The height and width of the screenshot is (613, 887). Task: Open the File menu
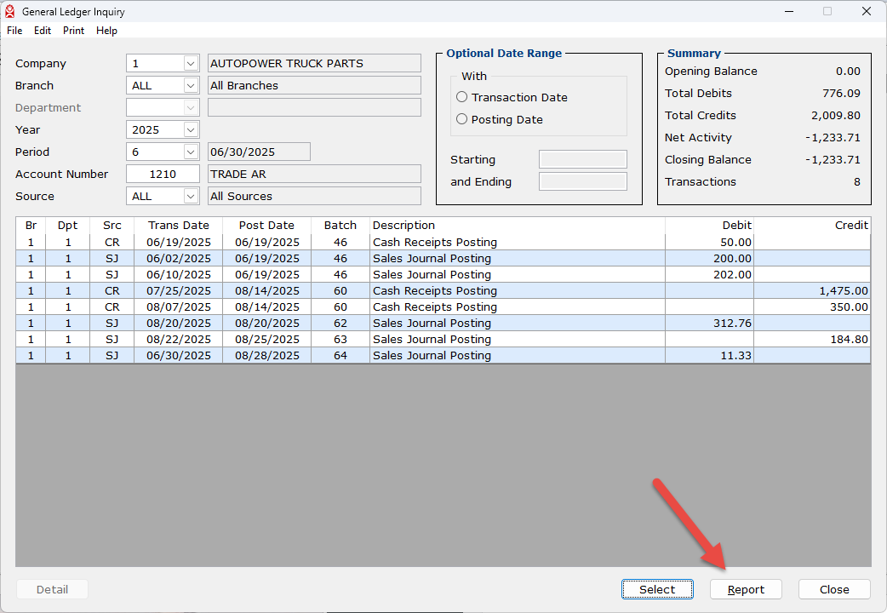tap(14, 31)
